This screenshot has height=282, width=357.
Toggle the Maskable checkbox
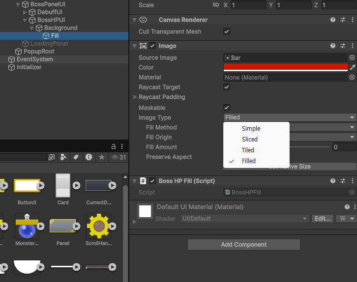[x=227, y=108]
